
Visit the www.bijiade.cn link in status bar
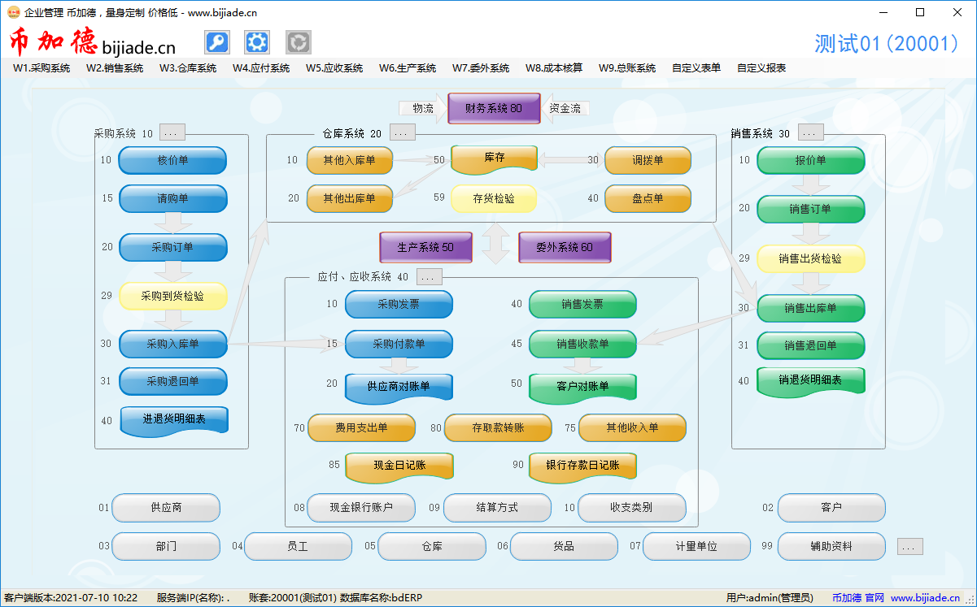(x=926, y=598)
